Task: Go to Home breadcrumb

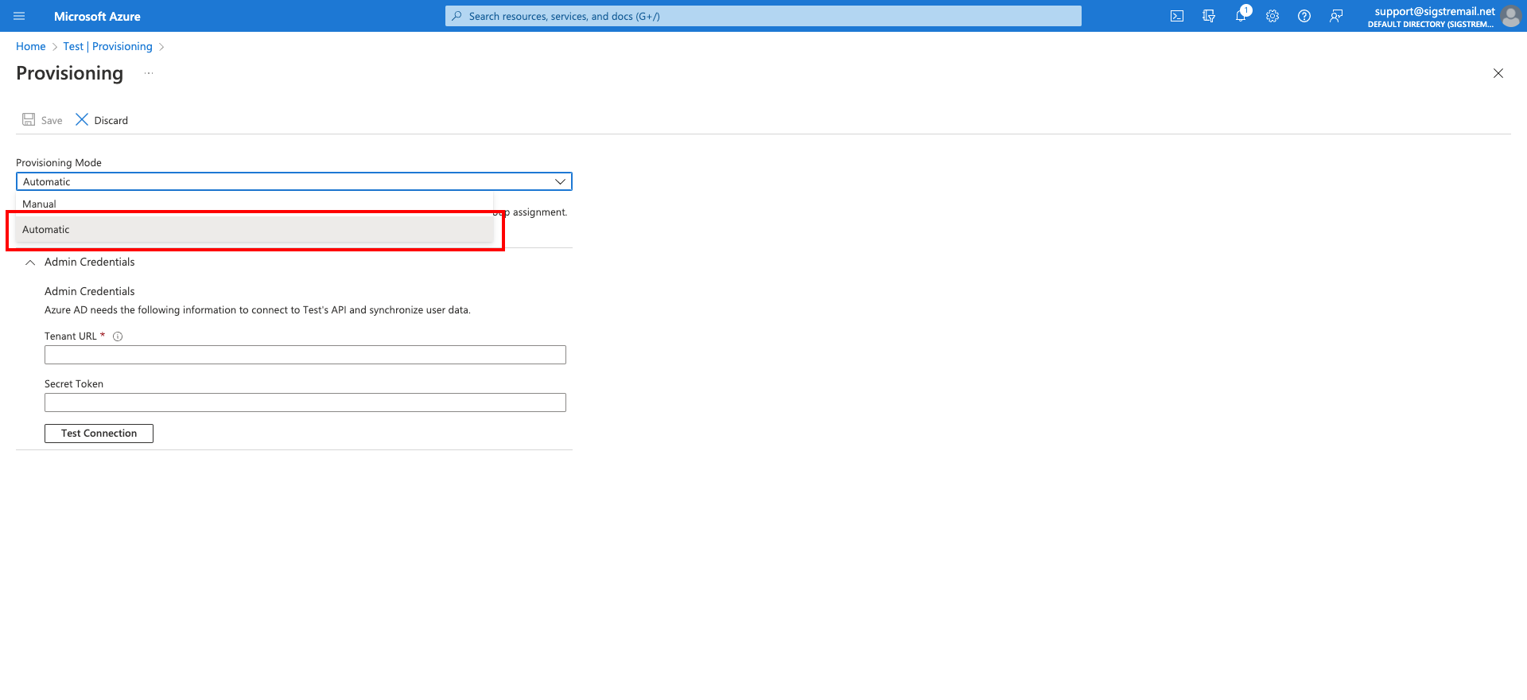Action: pyautogui.click(x=31, y=46)
